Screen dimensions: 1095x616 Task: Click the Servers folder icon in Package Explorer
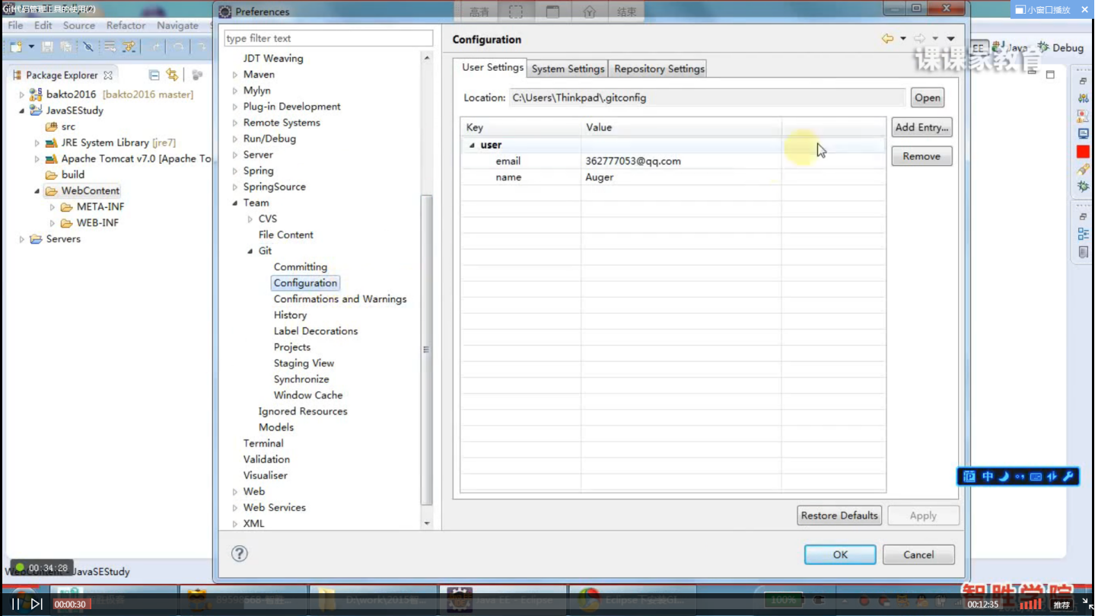point(36,239)
